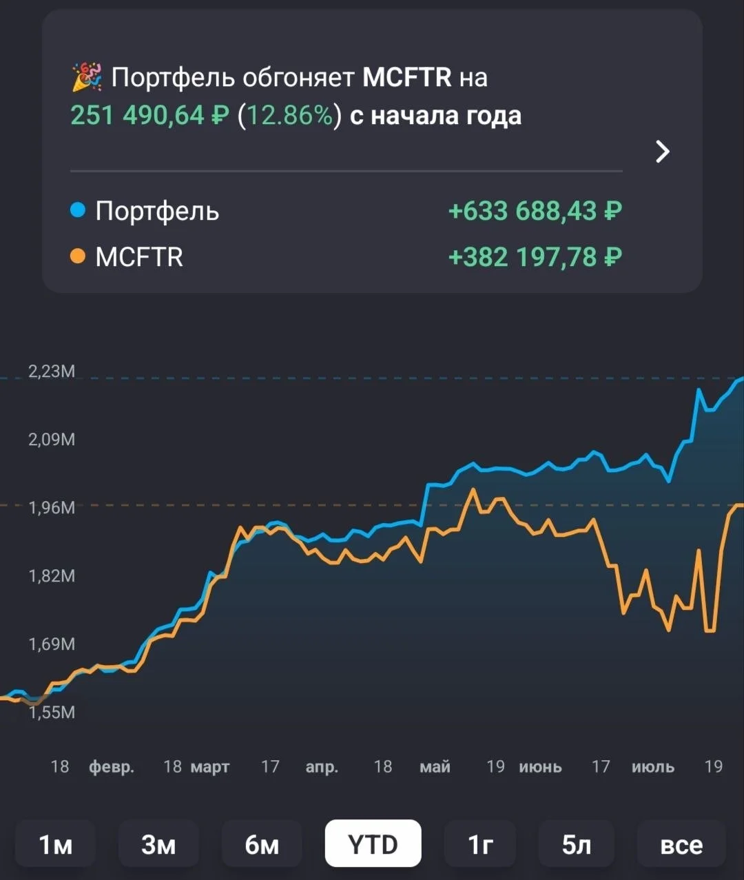This screenshot has width=744, height=880.
Task: Switch chart to 5л period
Action: tap(577, 843)
